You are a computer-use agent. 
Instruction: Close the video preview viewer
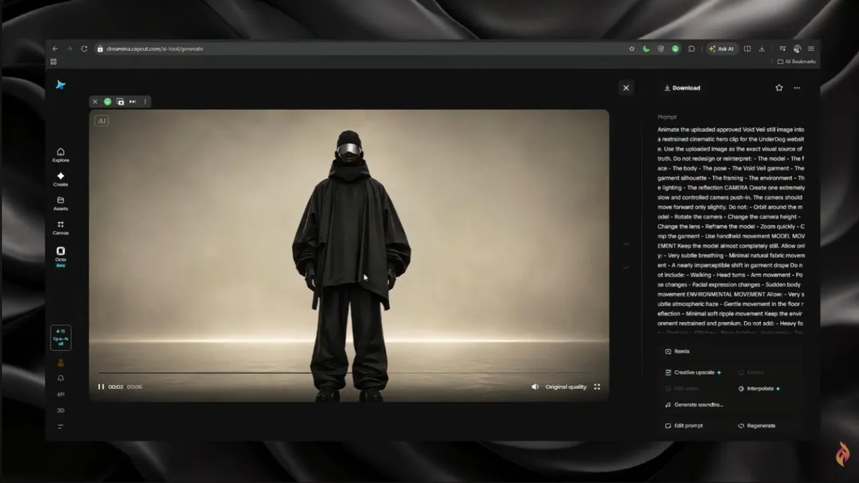tap(626, 88)
